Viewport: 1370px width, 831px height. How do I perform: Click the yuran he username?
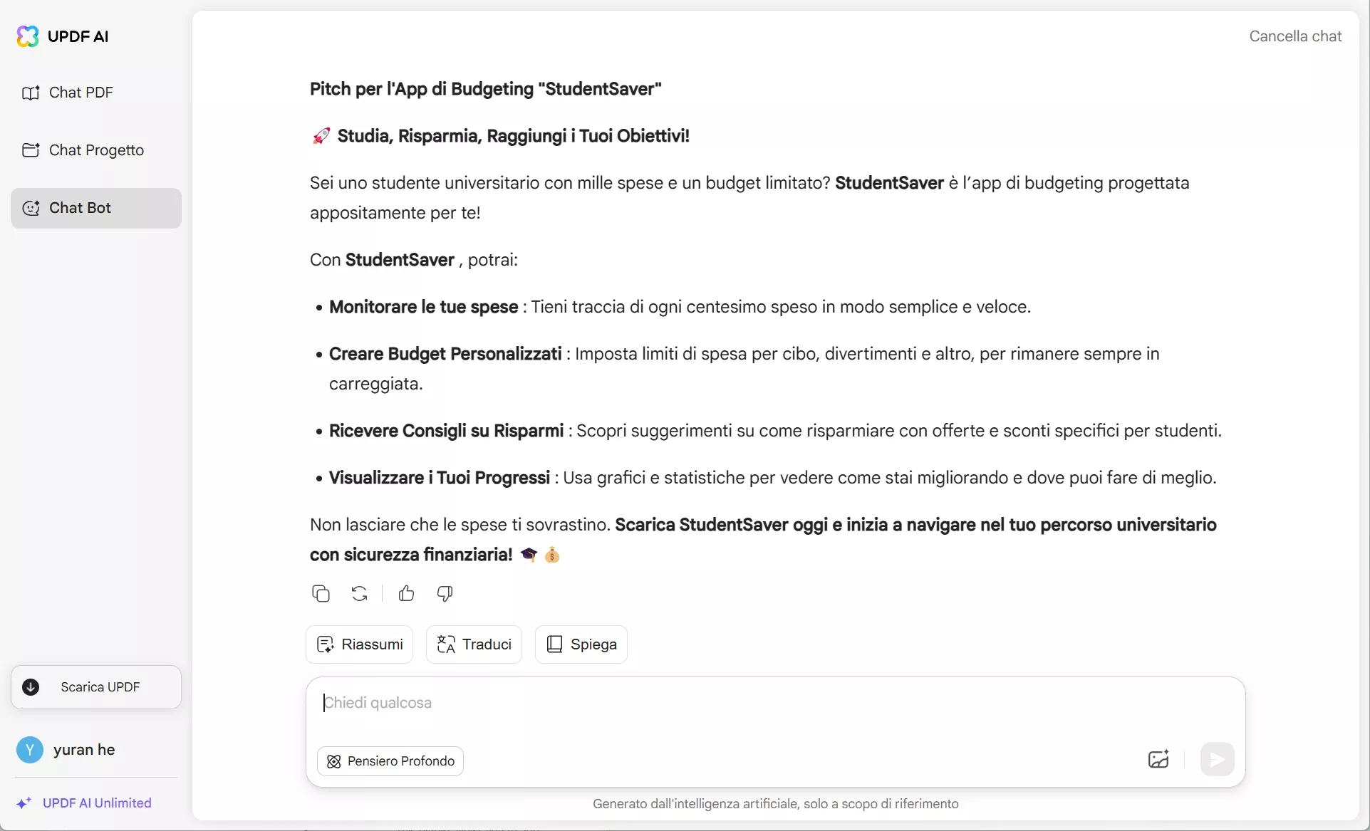(84, 750)
